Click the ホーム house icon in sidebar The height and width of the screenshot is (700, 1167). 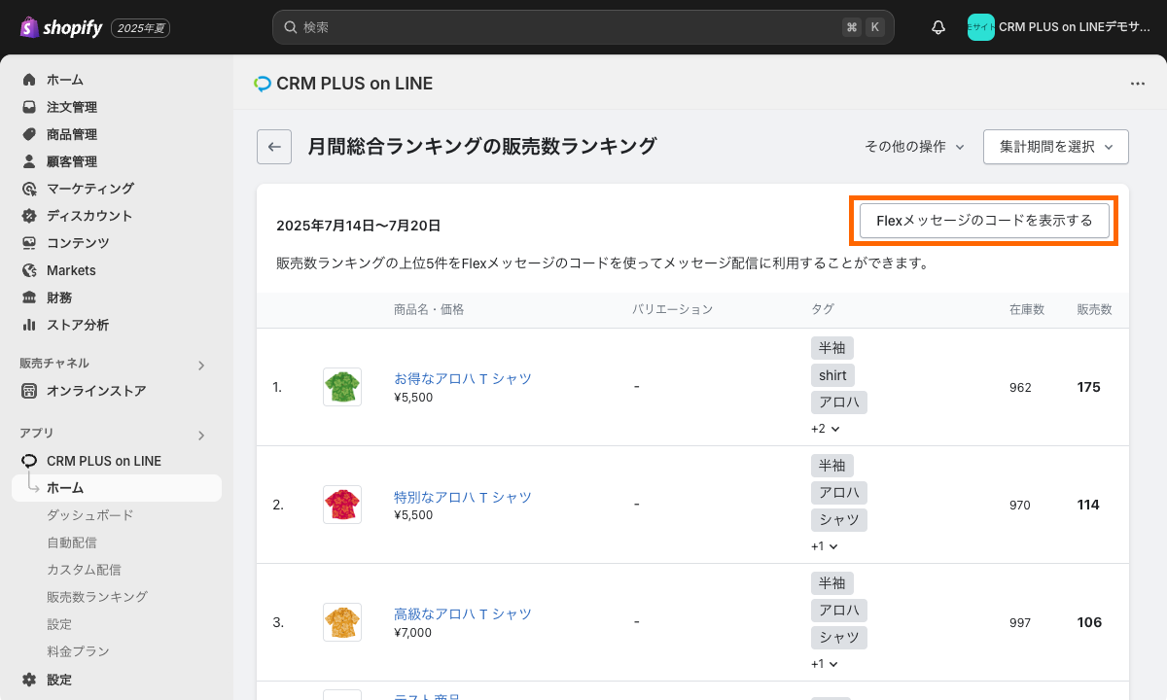(x=29, y=80)
